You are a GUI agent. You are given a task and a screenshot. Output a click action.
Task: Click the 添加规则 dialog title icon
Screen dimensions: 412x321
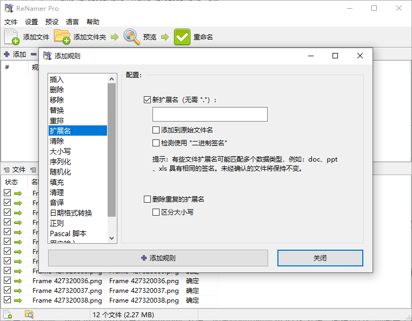point(47,56)
